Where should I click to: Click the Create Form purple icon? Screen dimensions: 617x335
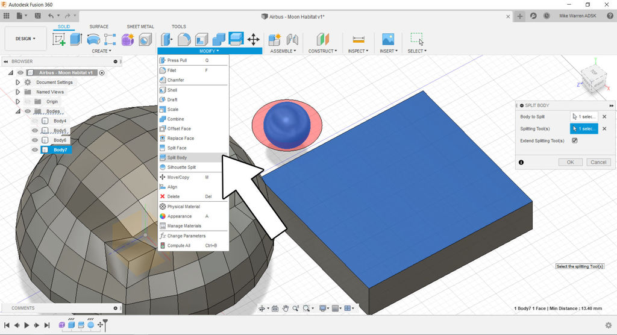[x=128, y=39]
